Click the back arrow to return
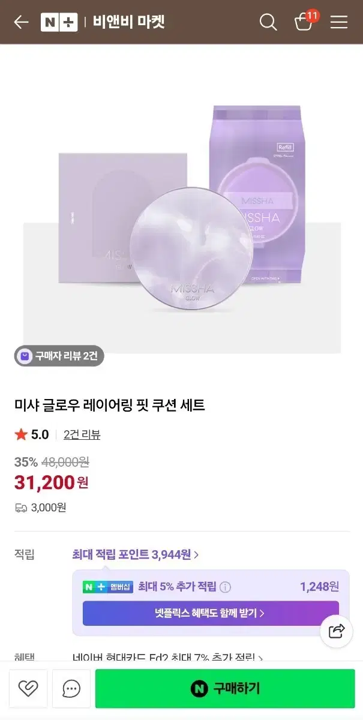Screen dimensions: 363x720 coord(20,22)
